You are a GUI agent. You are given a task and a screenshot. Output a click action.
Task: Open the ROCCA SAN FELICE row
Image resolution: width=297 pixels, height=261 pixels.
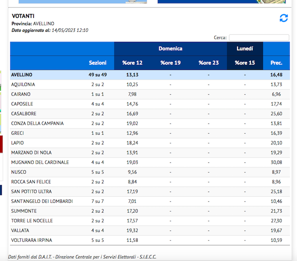150,182
